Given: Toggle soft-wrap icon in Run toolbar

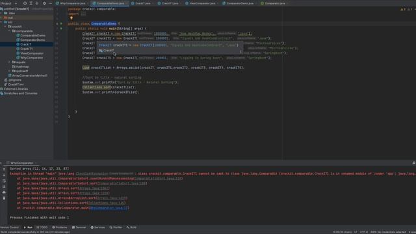Looking at the screenshot, I should point(4,181).
